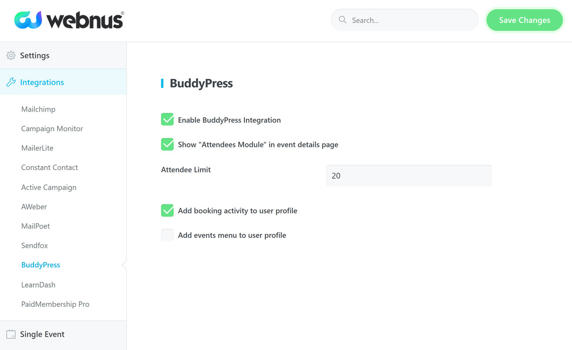The height and width of the screenshot is (350, 572).
Task: Click the BuddyPress sidebar item
Action: pos(41,265)
